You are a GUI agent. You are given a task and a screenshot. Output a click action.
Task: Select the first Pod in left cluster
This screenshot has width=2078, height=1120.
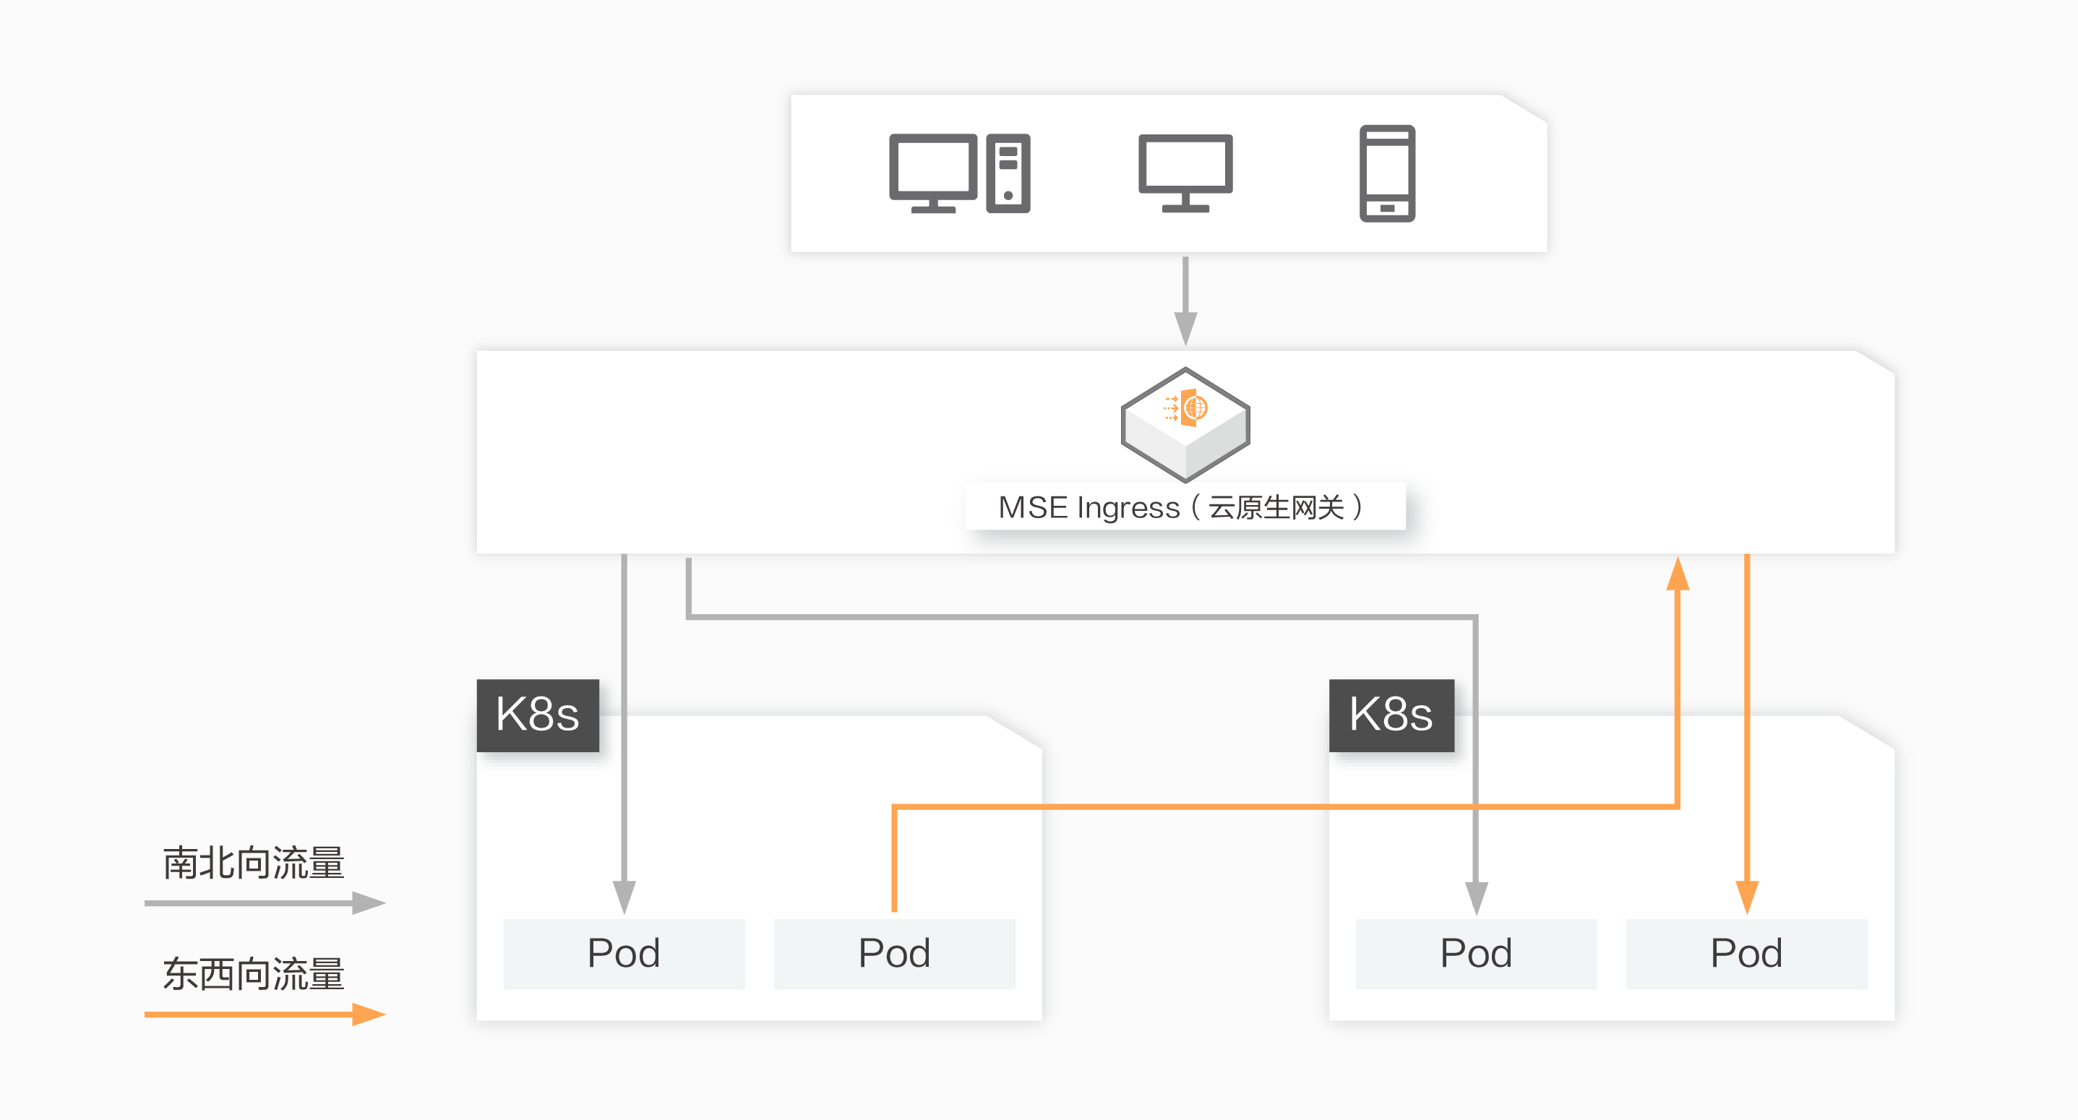click(624, 953)
